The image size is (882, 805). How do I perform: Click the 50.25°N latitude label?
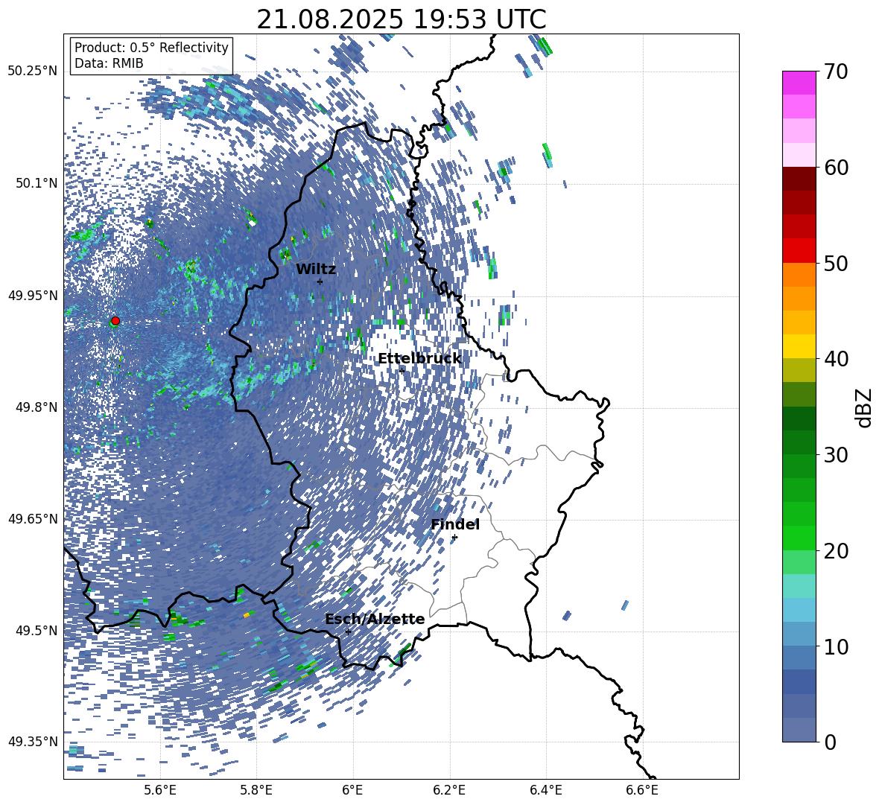point(33,71)
